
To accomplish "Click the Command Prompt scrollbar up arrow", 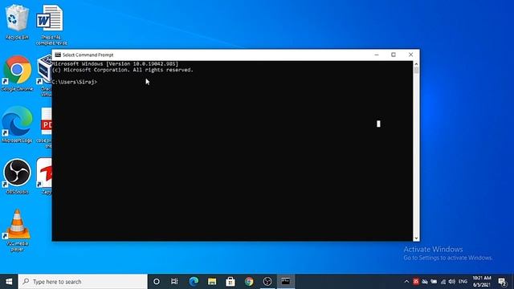I will (x=416, y=64).
